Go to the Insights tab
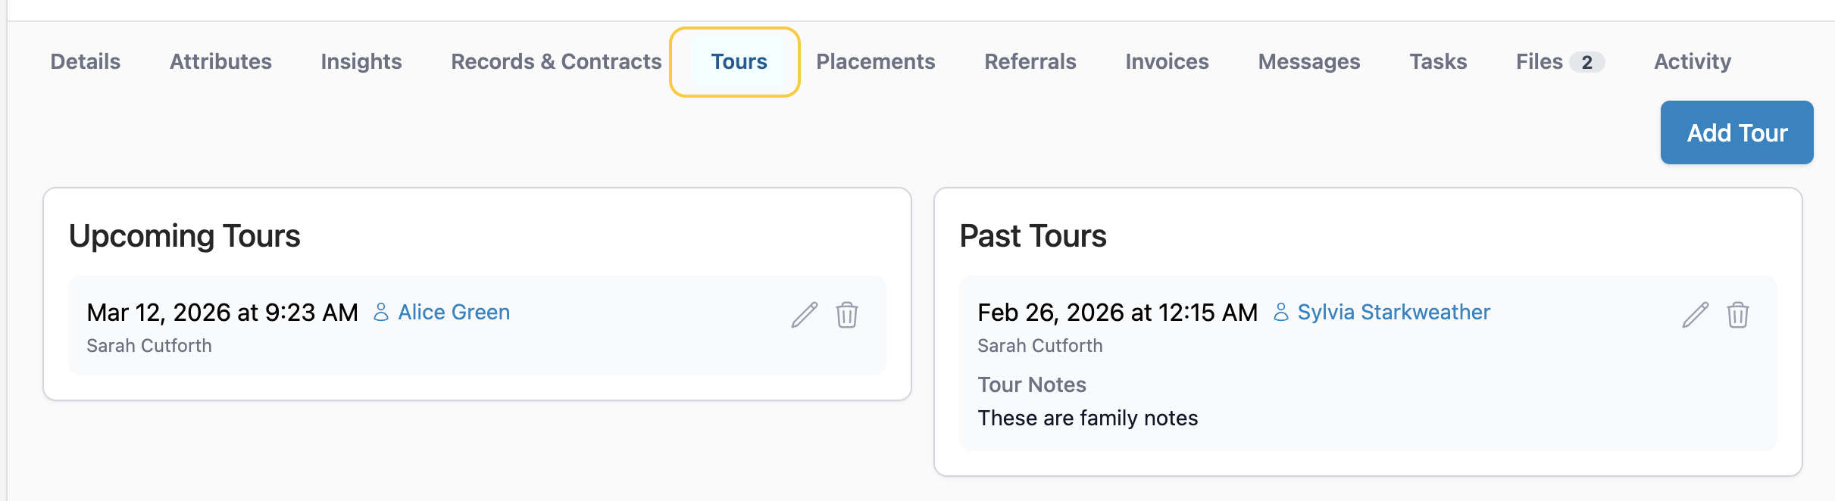Screen dimensions: 1835x501 click(361, 62)
